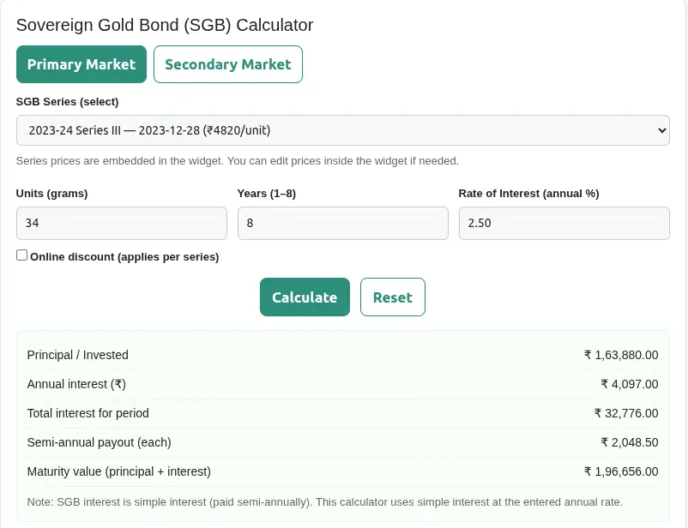Click the Reset button

click(392, 297)
